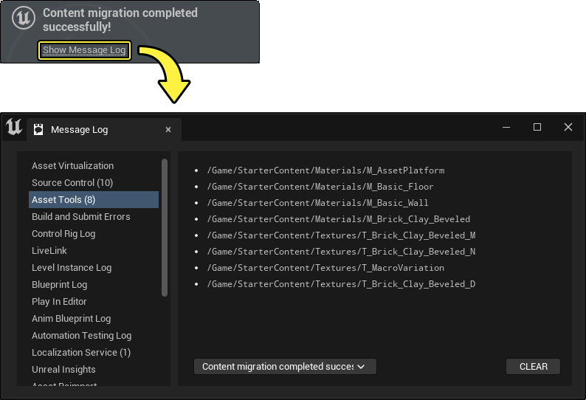Viewport: 586px width, 400px height.
Task: Show the Control Rig Log
Action: point(63,234)
